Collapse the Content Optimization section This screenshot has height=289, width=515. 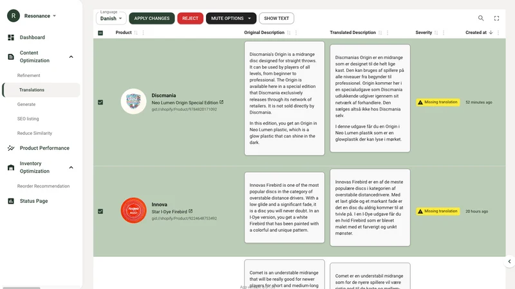click(x=71, y=57)
